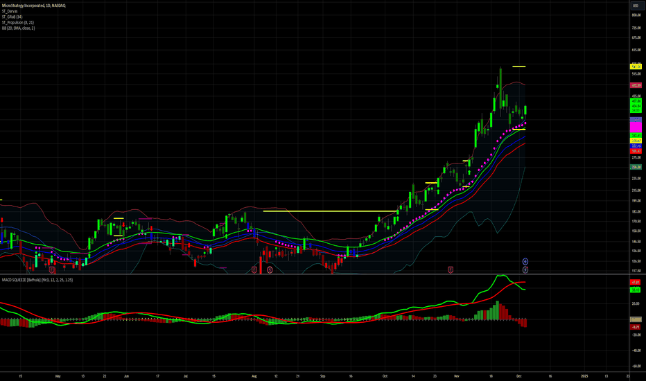Click the Oct label on time axis
The image size is (646, 381).
[385, 376]
